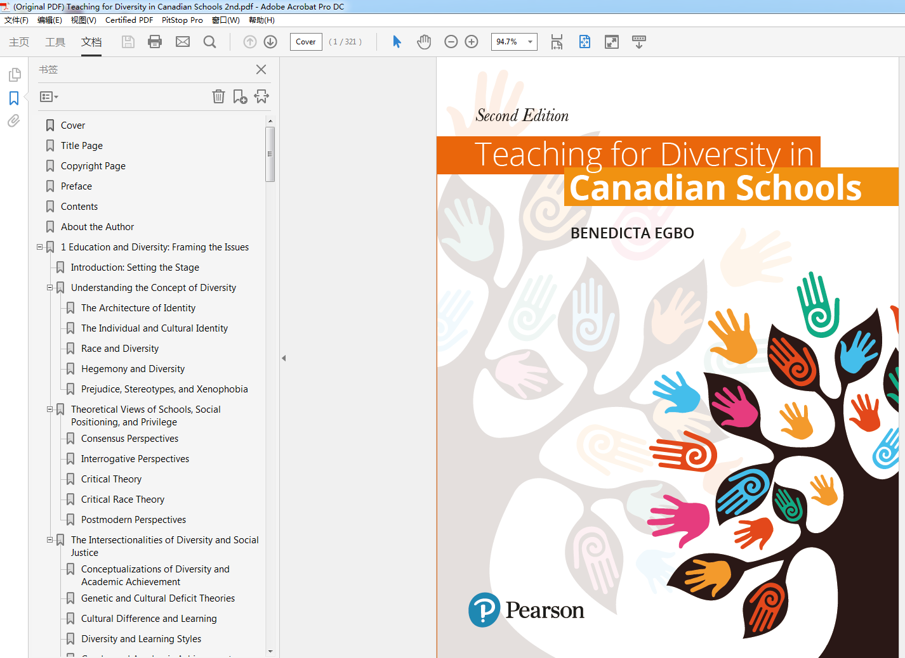Image resolution: width=905 pixels, height=658 pixels.
Task: Click the page label input field
Action: [x=306, y=42]
